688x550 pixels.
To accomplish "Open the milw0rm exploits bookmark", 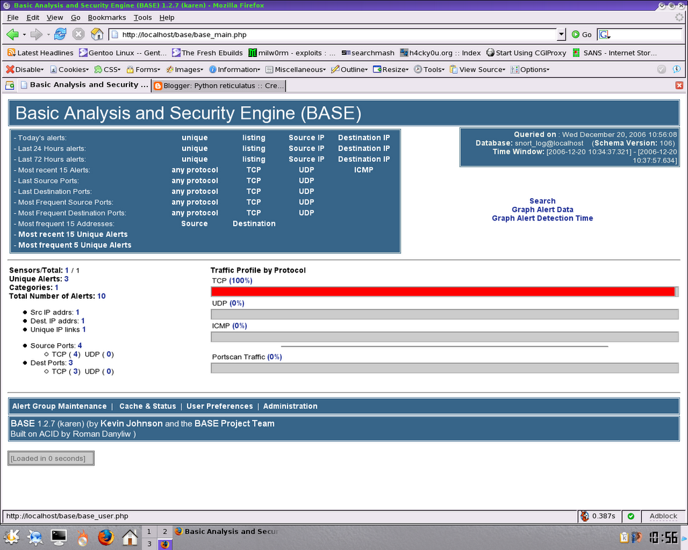I will (x=292, y=53).
